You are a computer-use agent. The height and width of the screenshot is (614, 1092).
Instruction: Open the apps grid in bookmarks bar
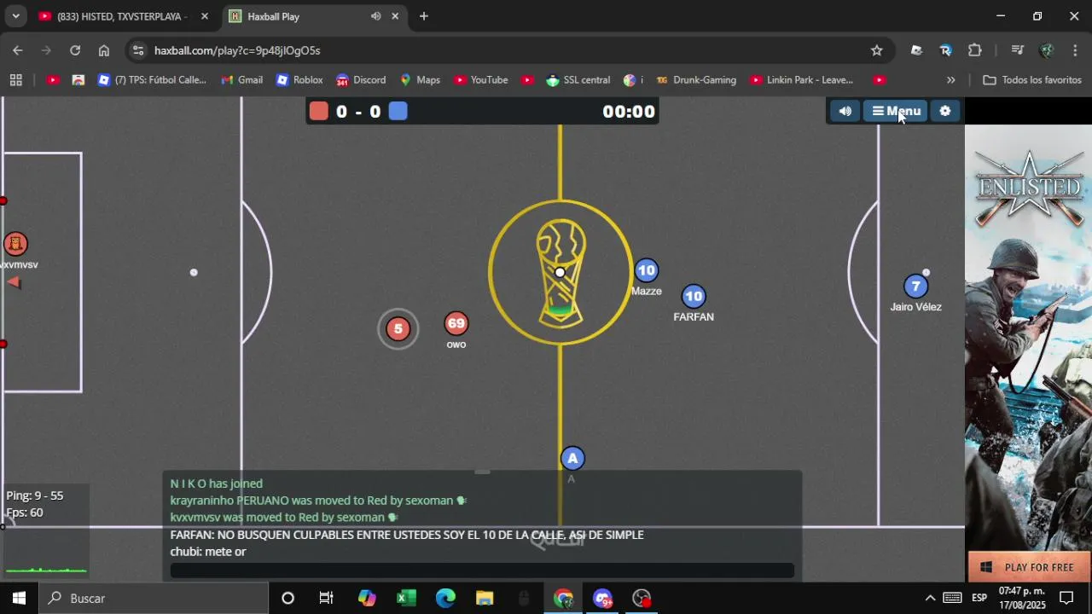(15, 80)
